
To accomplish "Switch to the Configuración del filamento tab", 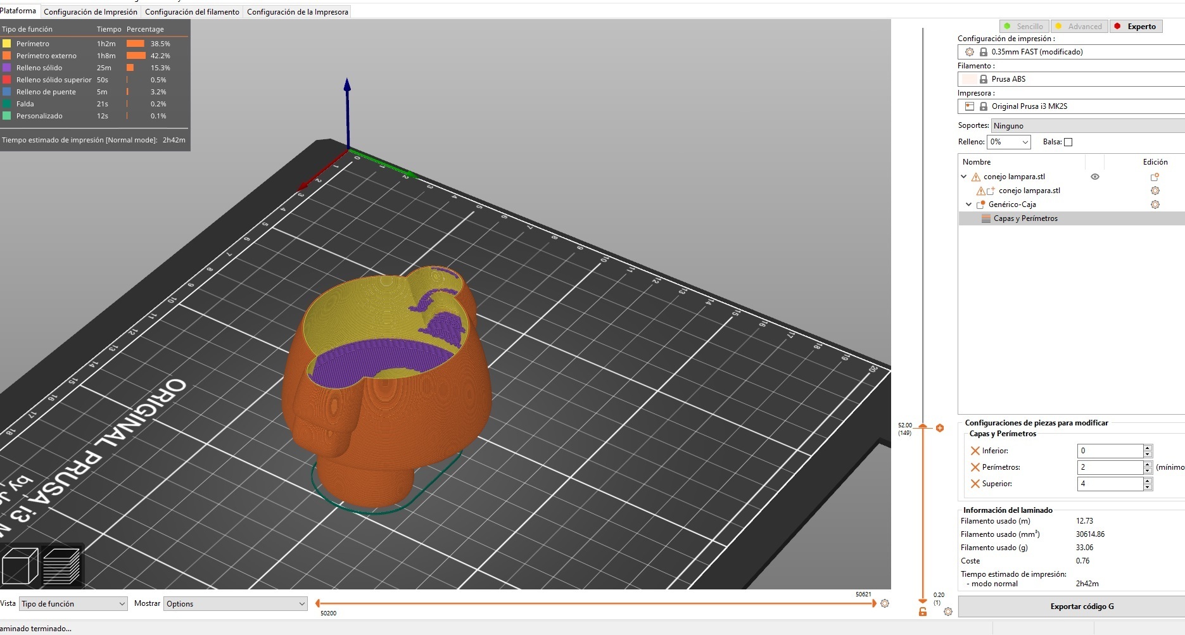I will point(192,11).
